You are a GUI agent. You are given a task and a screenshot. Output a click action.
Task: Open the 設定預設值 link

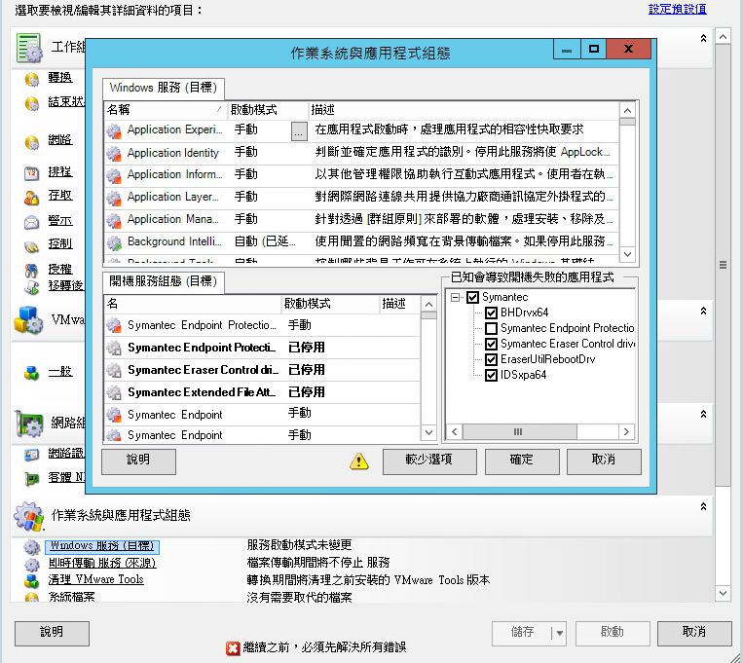678,10
